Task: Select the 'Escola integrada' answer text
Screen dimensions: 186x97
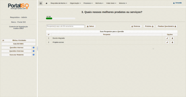Action: (59, 38)
